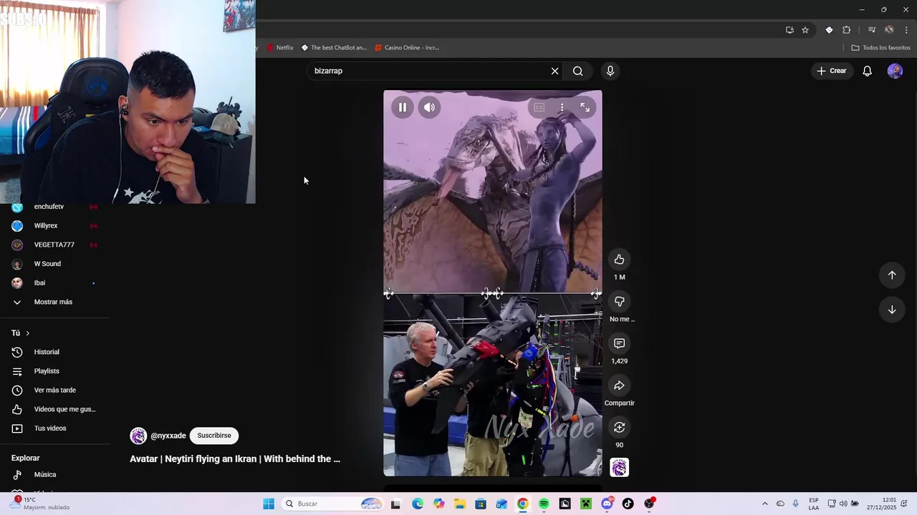Open the Short's three-dot options menu
Image resolution: width=917 pixels, height=515 pixels.
(x=562, y=107)
